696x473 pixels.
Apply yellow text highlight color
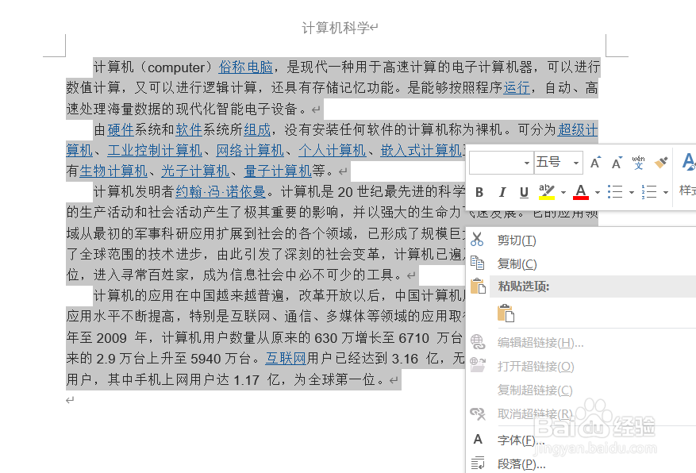(547, 192)
